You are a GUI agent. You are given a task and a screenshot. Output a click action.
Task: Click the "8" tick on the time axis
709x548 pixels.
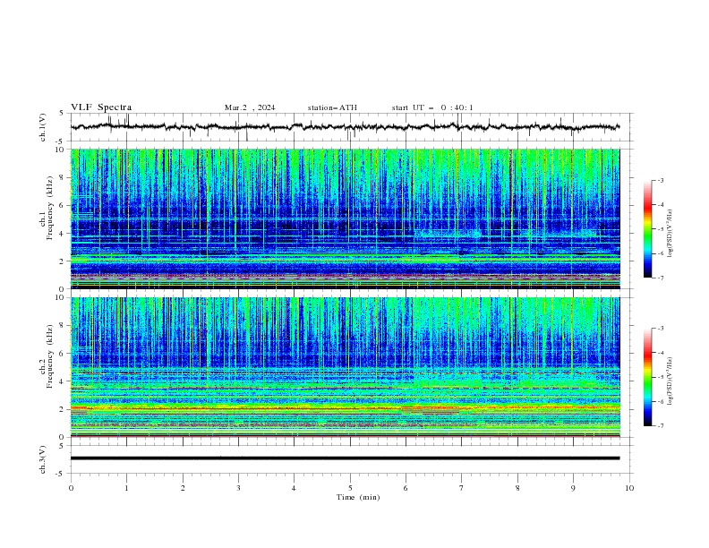(517, 488)
